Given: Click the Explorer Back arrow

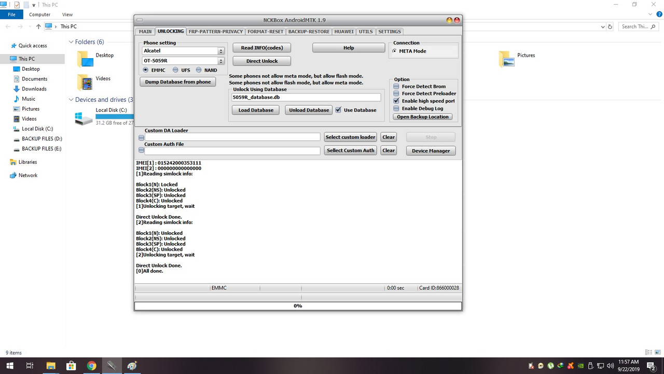Looking at the screenshot, I should [x=8, y=26].
